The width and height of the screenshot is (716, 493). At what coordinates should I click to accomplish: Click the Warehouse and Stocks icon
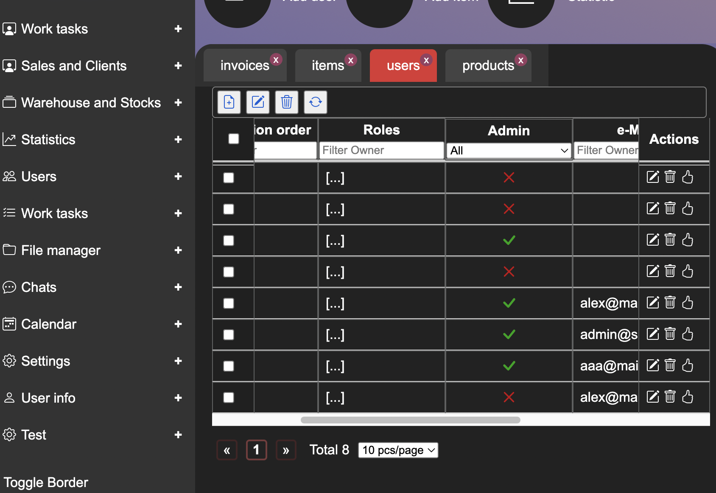[9, 102]
